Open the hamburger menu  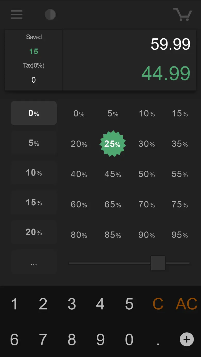(x=17, y=15)
